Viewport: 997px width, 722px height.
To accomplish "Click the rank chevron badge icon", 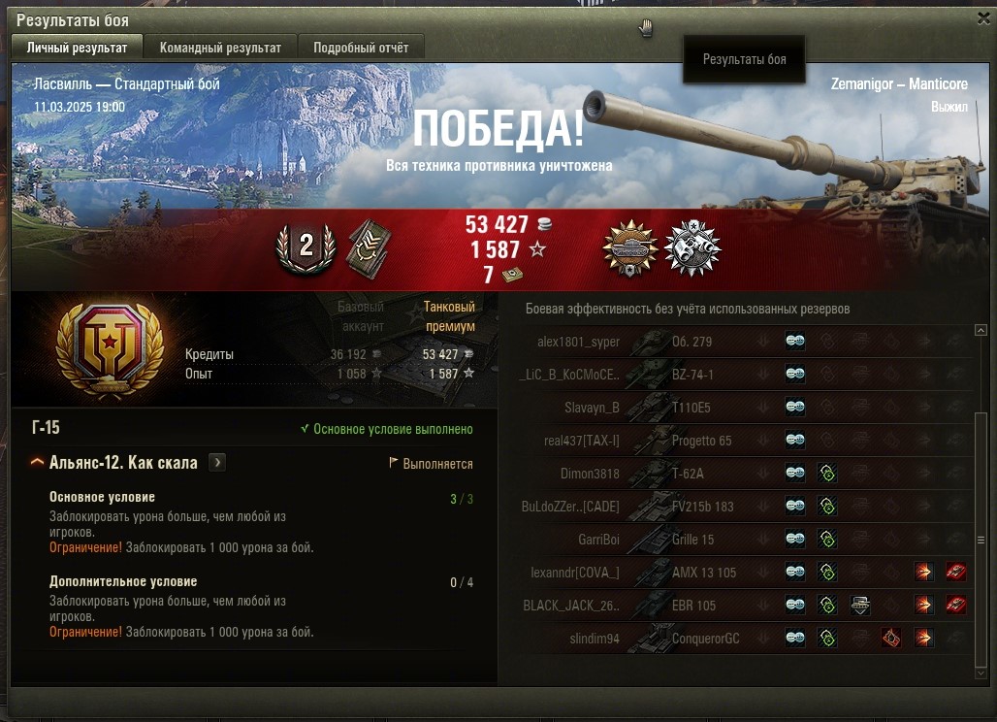I will pyautogui.click(x=369, y=249).
